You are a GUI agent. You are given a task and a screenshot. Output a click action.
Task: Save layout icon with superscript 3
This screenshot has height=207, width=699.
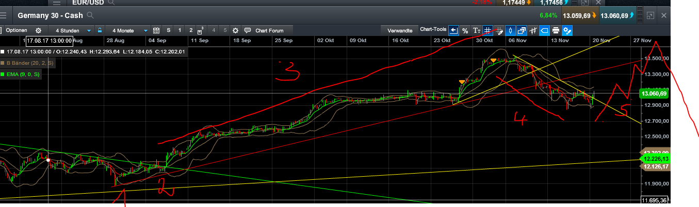click(202, 30)
